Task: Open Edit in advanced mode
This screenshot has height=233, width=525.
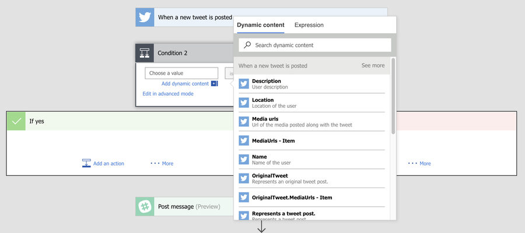Action: pyautogui.click(x=168, y=94)
